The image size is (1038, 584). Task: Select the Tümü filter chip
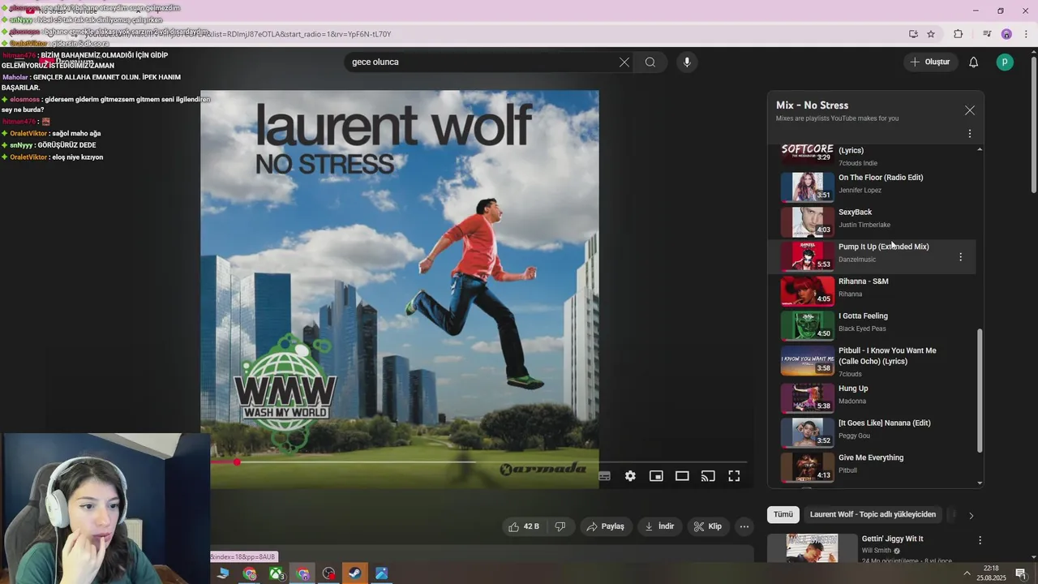click(783, 514)
